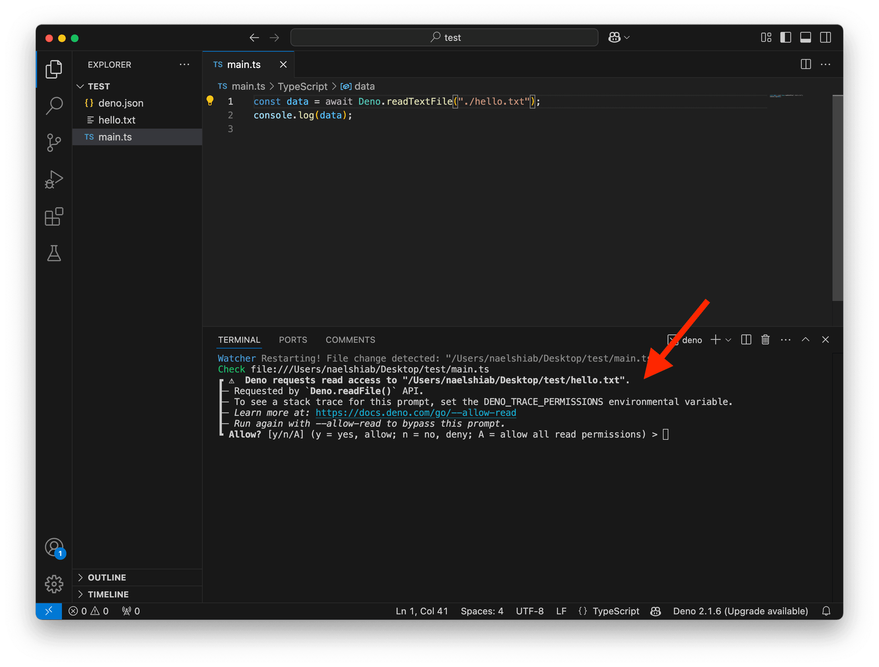Change indentation via Spaces: 4
Screen dimensions: 879x667
pyautogui.click(x=482, y=611)
